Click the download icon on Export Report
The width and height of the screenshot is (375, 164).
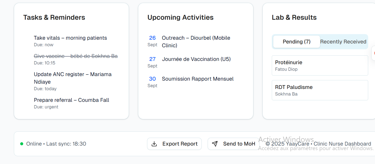[154, 144]
